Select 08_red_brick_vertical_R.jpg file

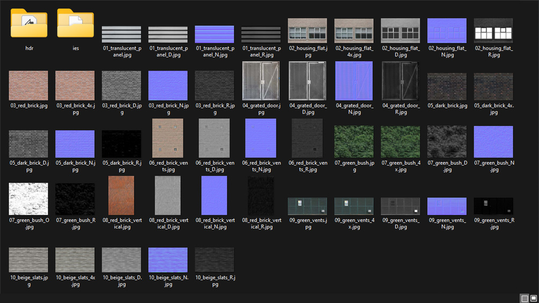tap(261, 195)
